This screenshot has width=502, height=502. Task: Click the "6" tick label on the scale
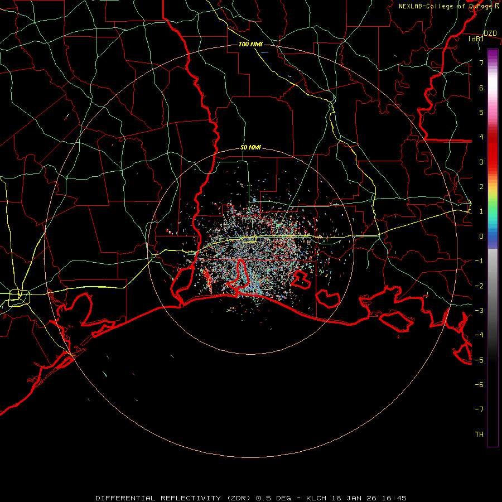pyautogui.click(x=481, y=88)
